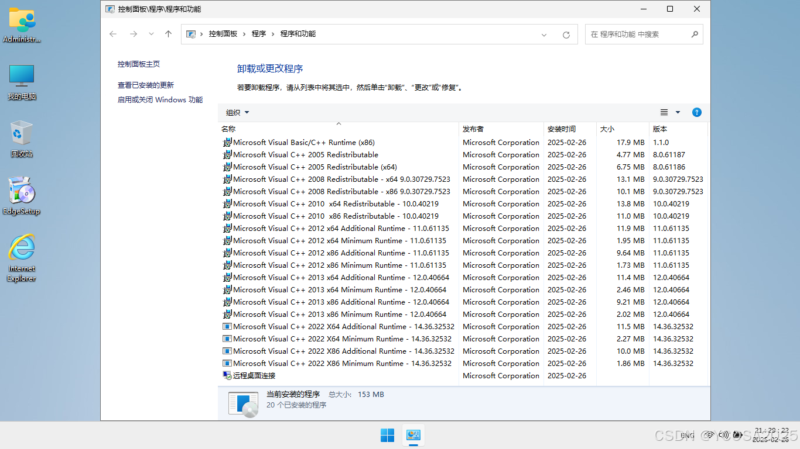Select Visual C++ 2005 Redistributable icon

coord(227,155)
